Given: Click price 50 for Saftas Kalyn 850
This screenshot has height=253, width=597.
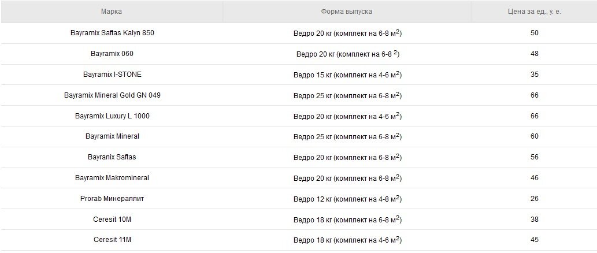Looking at the screenshot, I should 535,33.
